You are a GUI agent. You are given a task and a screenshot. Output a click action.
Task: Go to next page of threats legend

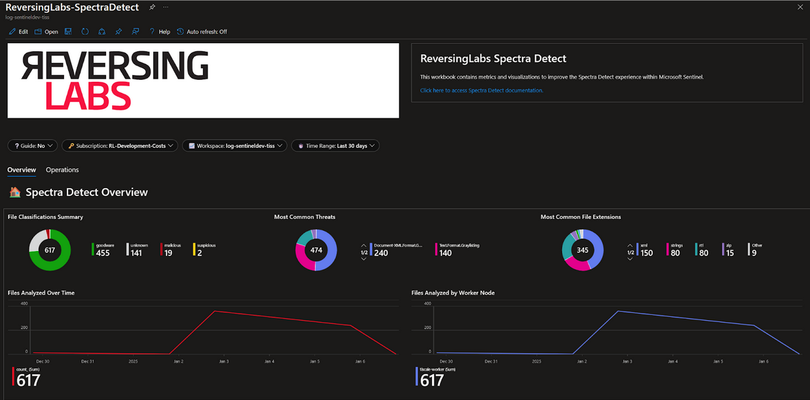tap(363, 259)
